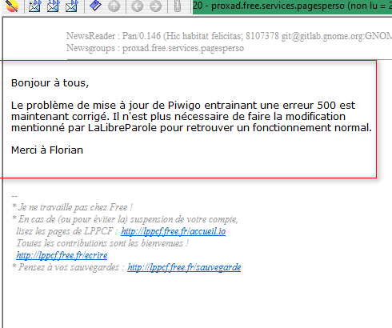Click the 'Pensez à vos sauvegardes' text

tap(68, 267)
